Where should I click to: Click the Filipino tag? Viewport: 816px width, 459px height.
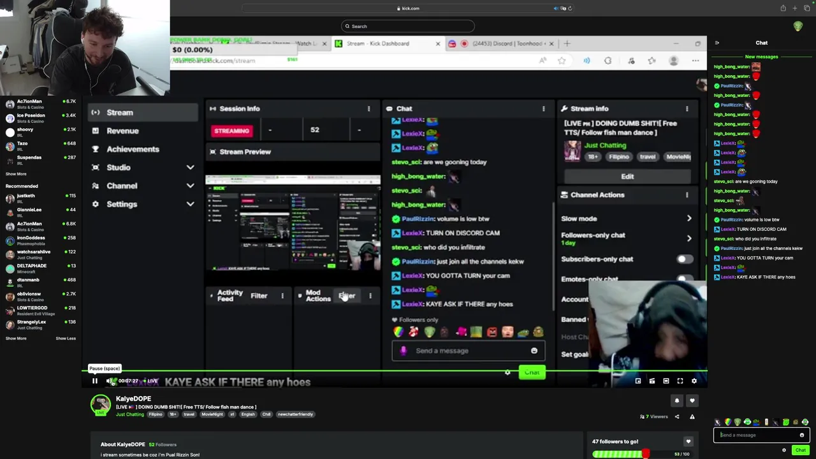156,414
